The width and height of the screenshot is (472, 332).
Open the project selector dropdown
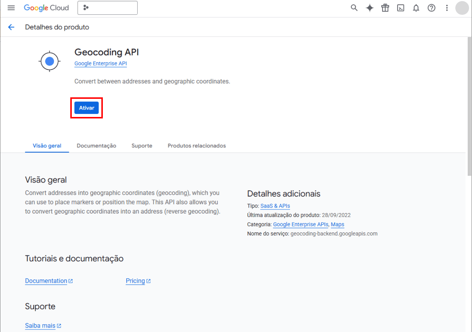107,8
